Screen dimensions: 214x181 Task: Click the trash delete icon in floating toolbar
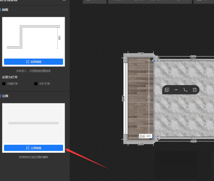[x=195, y=90]
